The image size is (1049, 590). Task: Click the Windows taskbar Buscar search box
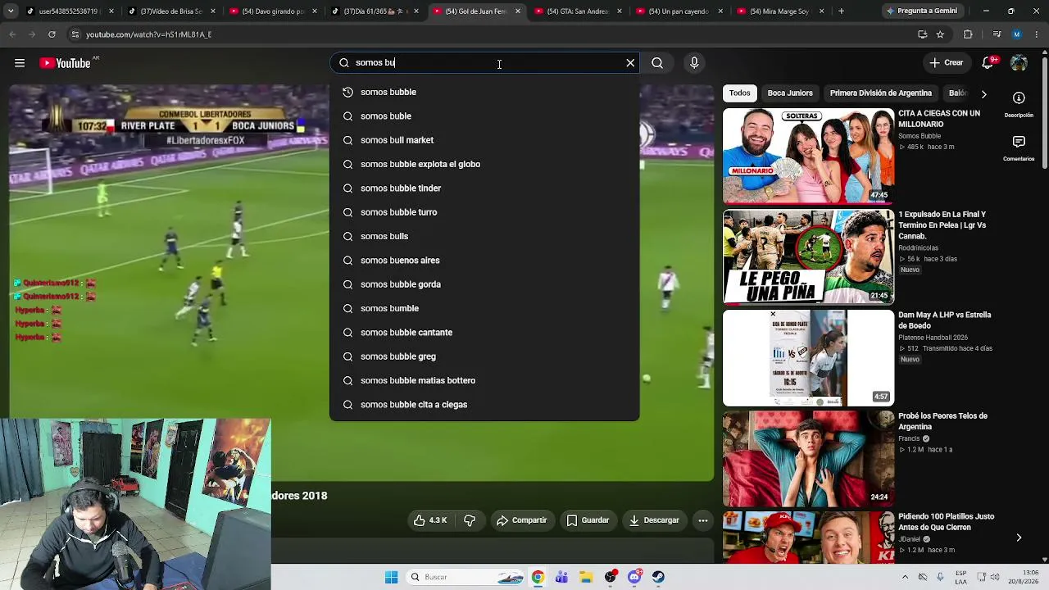pyautogui.click(x=465, y=577)
